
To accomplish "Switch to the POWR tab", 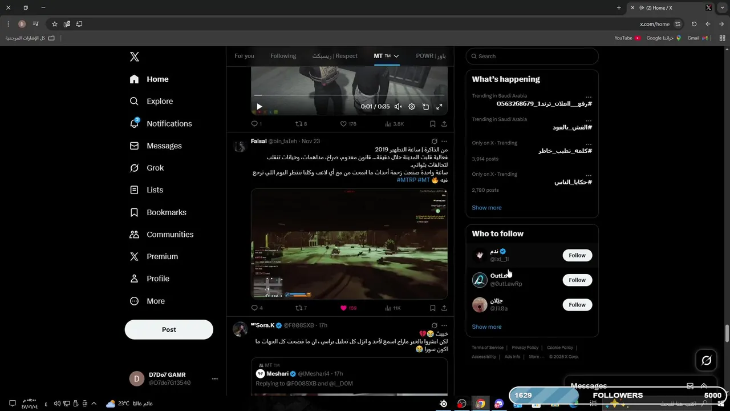I will tap(431, 56).
